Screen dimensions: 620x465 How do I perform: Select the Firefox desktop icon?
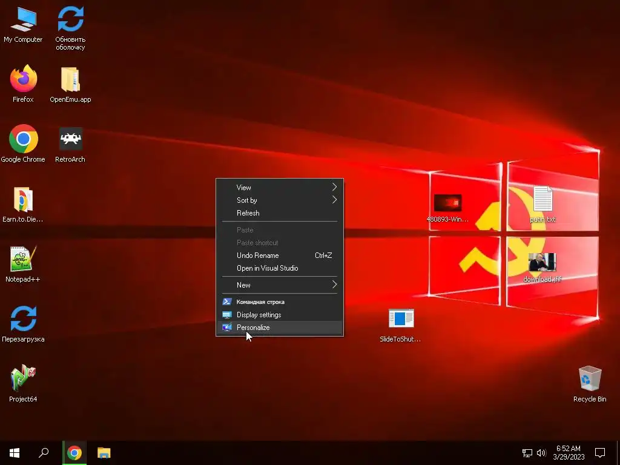[23, 84]
